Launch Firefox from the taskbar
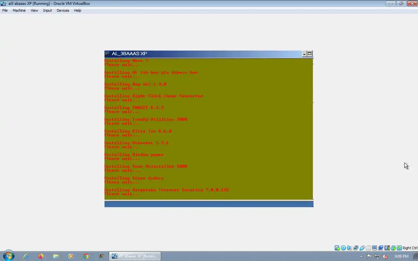 click(x=41, y=256)
